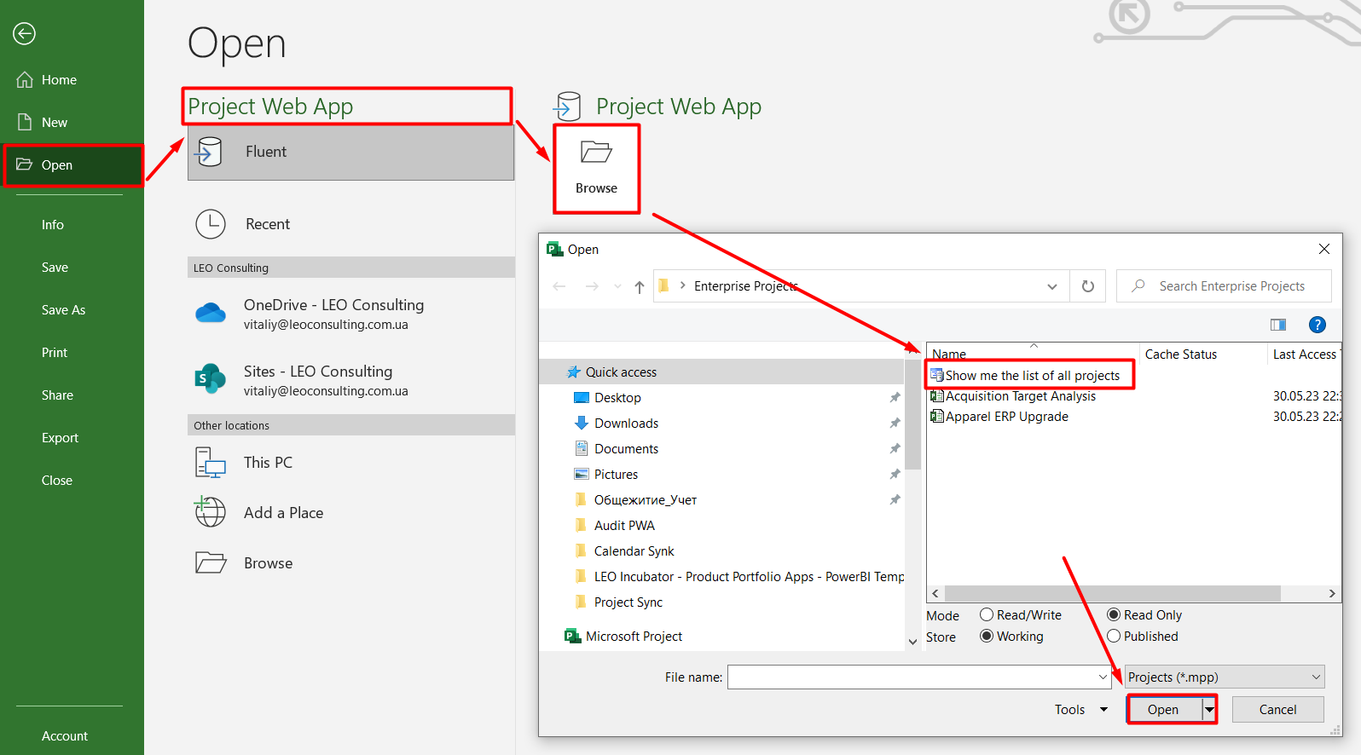
Task: Select Save As in the backstage menu
Action: point(64,310)
